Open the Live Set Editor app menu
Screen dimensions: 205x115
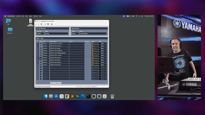pyautogui.click(x=11, y=16)
